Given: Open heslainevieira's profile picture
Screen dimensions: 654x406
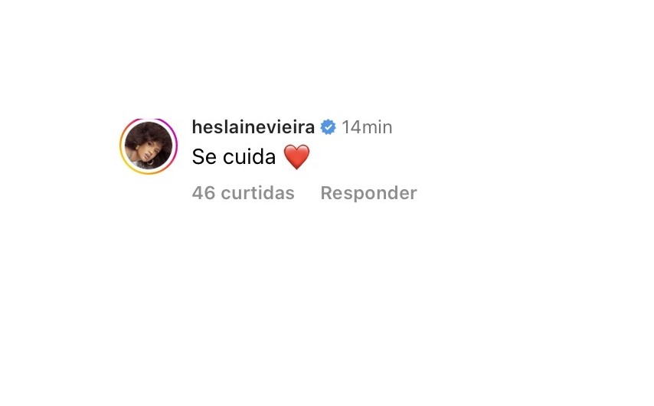Looking at the screenshot, I should [149, 146].
